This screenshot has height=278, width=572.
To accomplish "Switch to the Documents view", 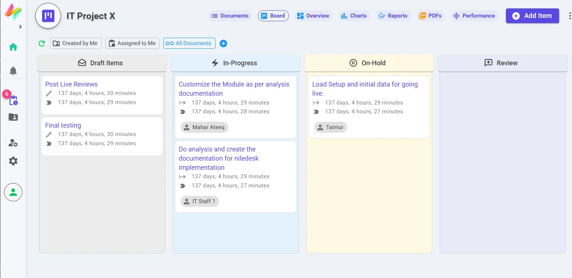I will (231, 16).
